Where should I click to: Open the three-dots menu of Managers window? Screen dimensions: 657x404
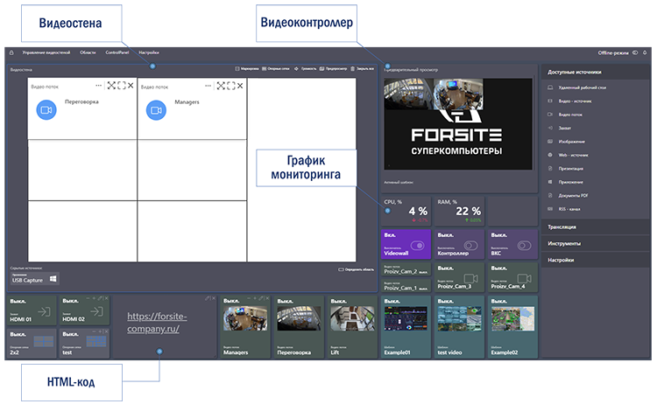pos(208,86)
